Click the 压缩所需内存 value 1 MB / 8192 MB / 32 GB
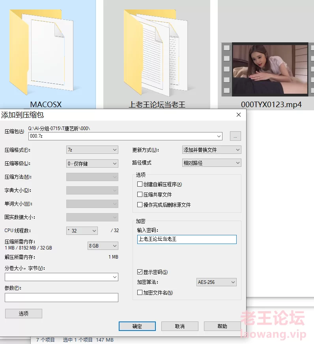The image size is (314, 344). click(28, 248)
